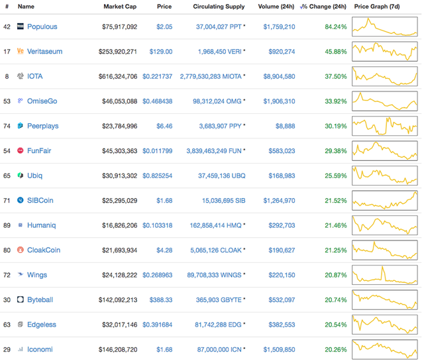Click market cap $616,324,706
424x361 pixels.
coord(118,77)
